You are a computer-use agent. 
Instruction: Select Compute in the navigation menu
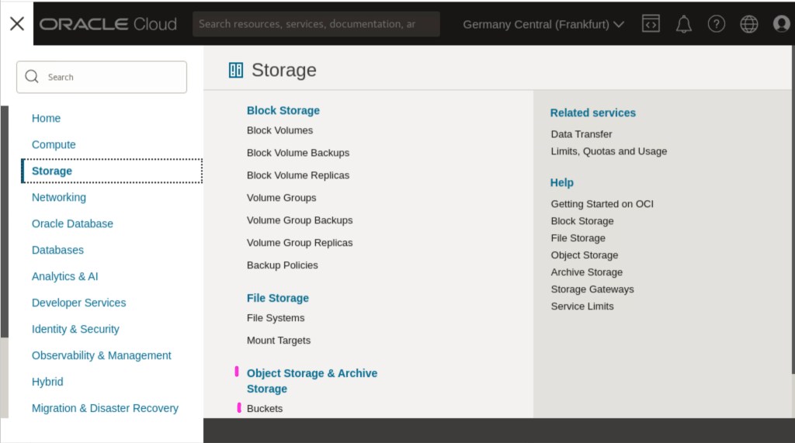54,144
